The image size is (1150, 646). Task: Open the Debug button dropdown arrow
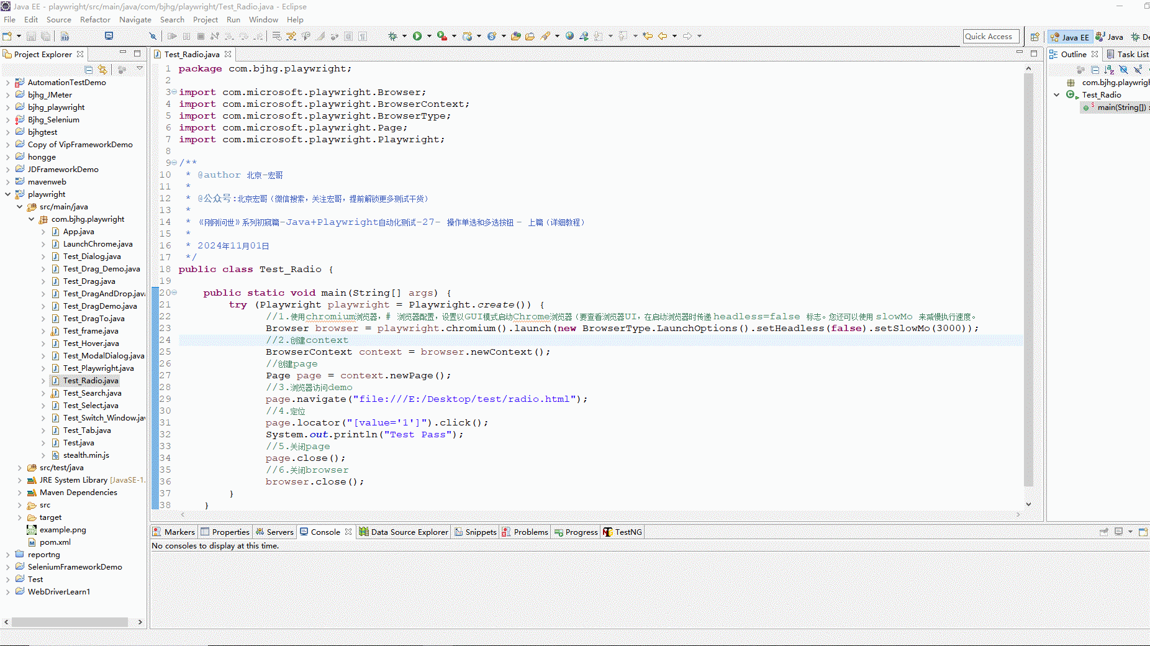point(404,36)
